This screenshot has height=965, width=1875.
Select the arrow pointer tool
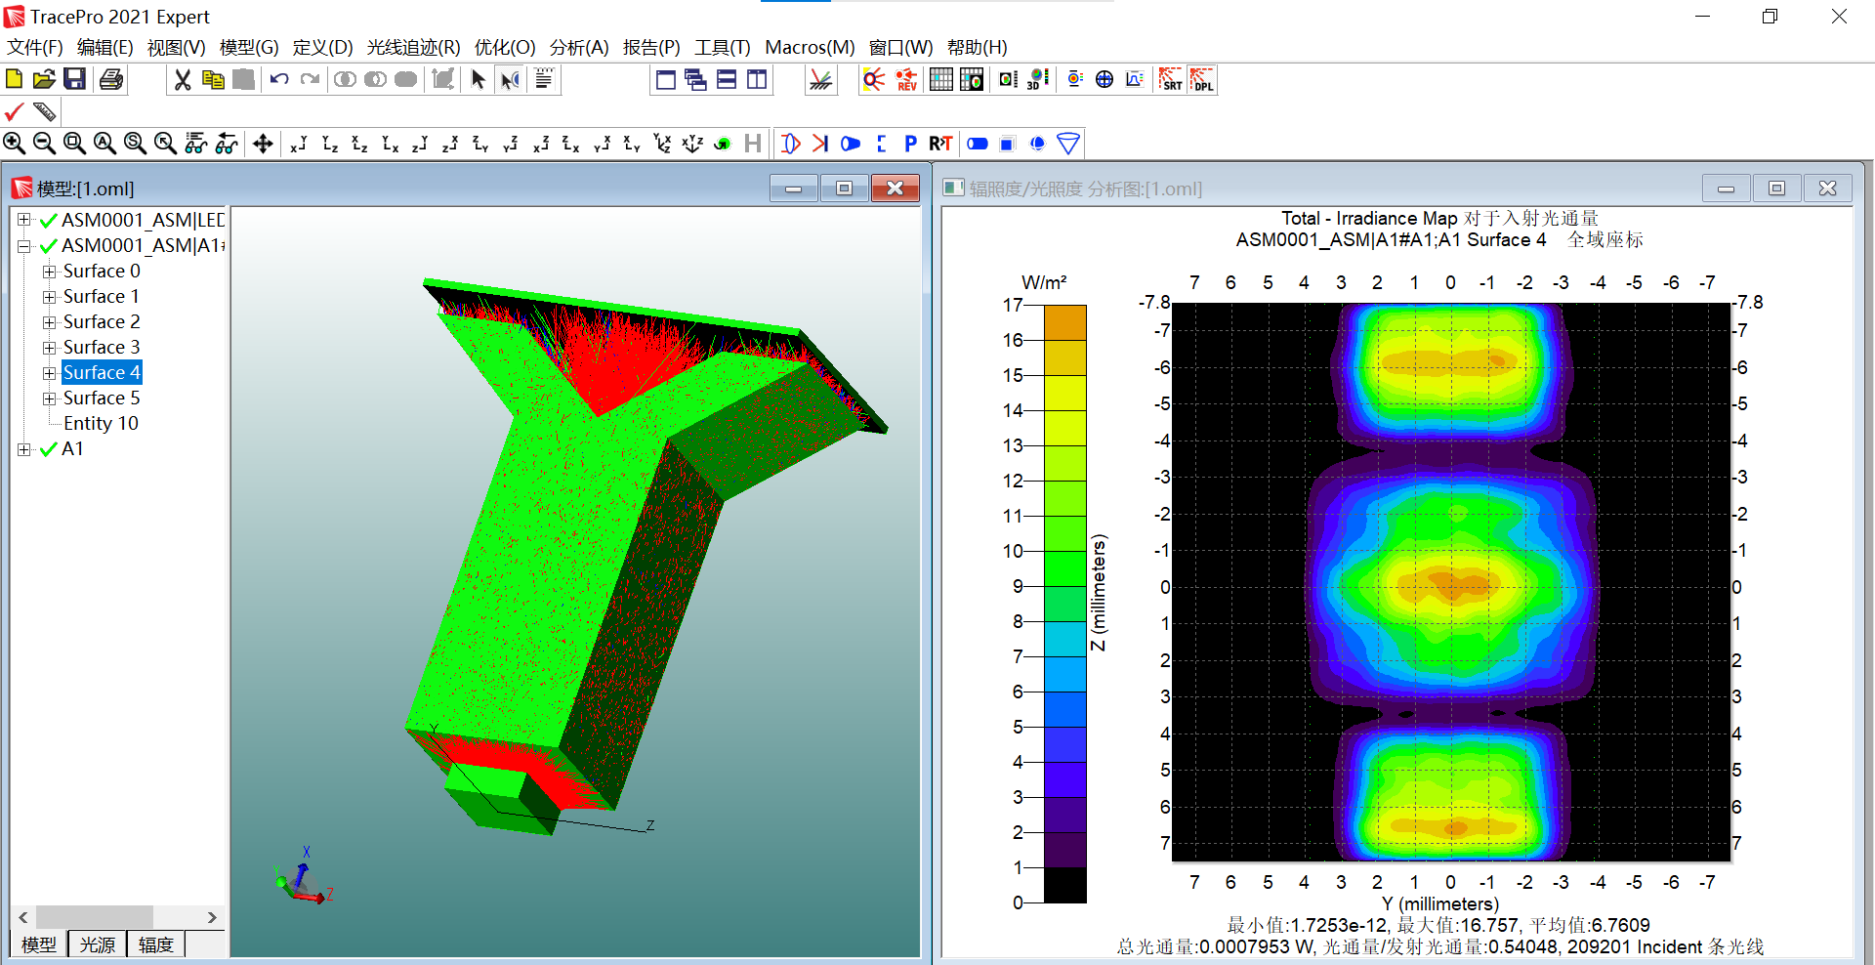479,79
